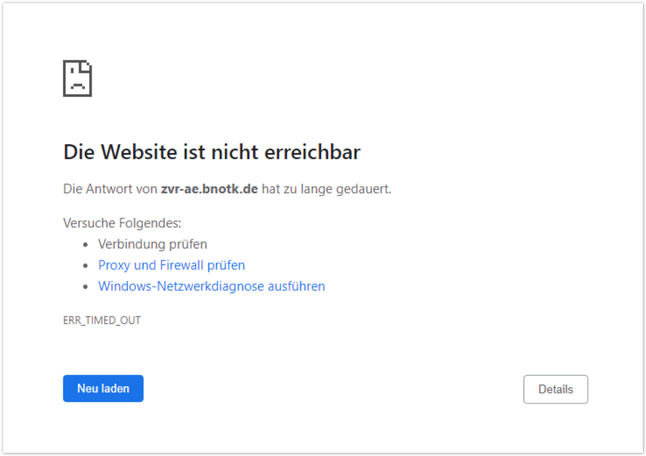Screen dimensions: 646x456
Task: Click the sad page error icon
Action: (77, 79)
